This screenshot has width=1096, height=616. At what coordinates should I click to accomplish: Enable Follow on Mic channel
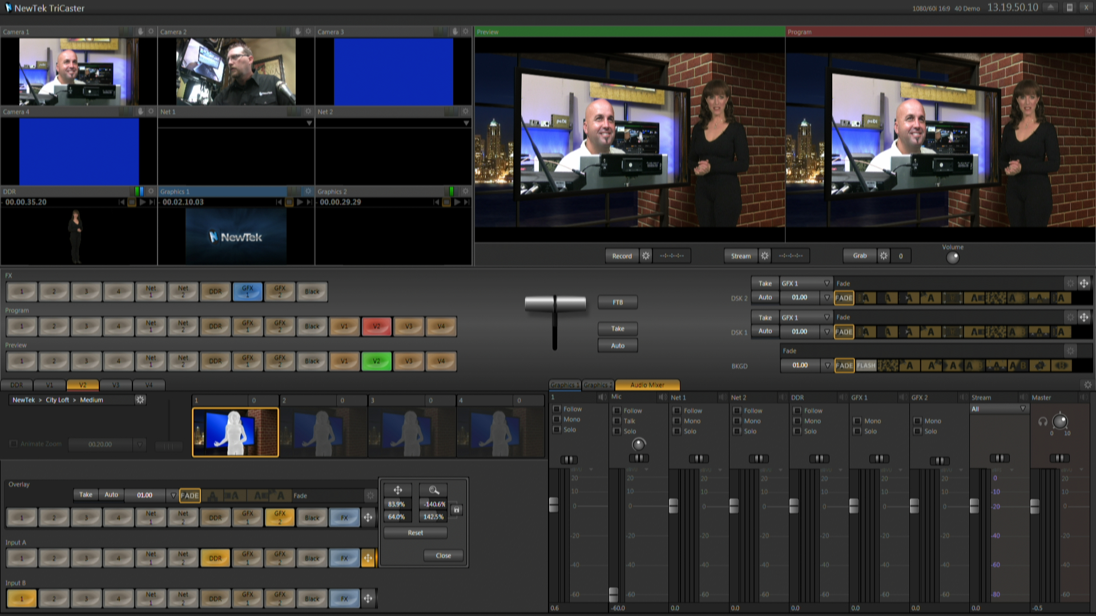617,411
